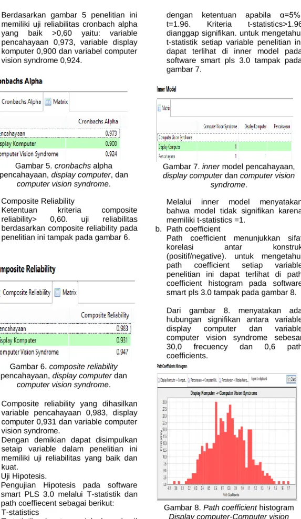
Task: Select the Display Komputer row in Composite Reliability table
Action: [66, 340]
